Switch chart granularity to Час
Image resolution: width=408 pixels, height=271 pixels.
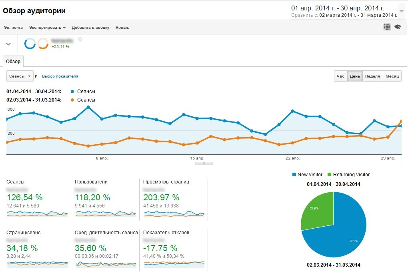pos(340,76)
